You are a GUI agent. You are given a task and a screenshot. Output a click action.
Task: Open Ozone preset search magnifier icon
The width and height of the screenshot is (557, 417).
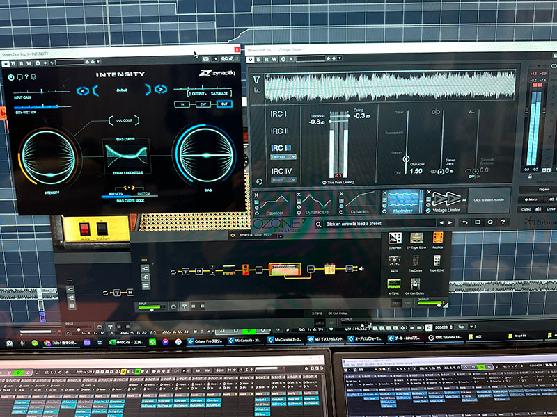click(319, 224)
